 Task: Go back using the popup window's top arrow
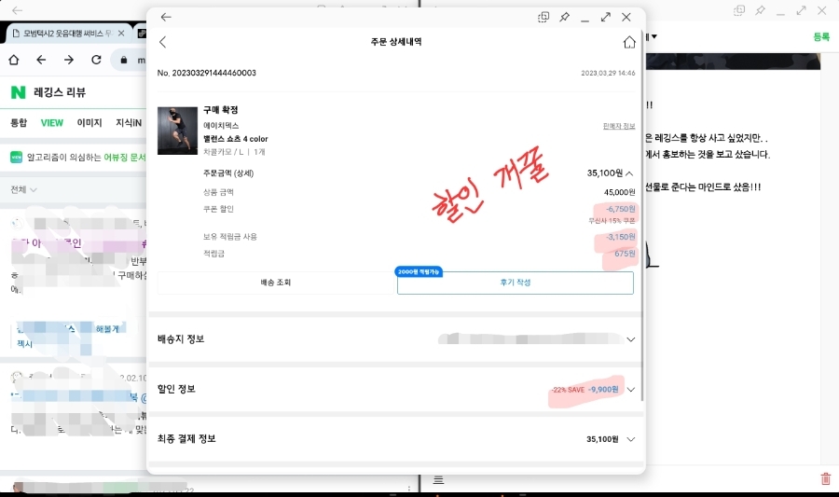(166, 17)
